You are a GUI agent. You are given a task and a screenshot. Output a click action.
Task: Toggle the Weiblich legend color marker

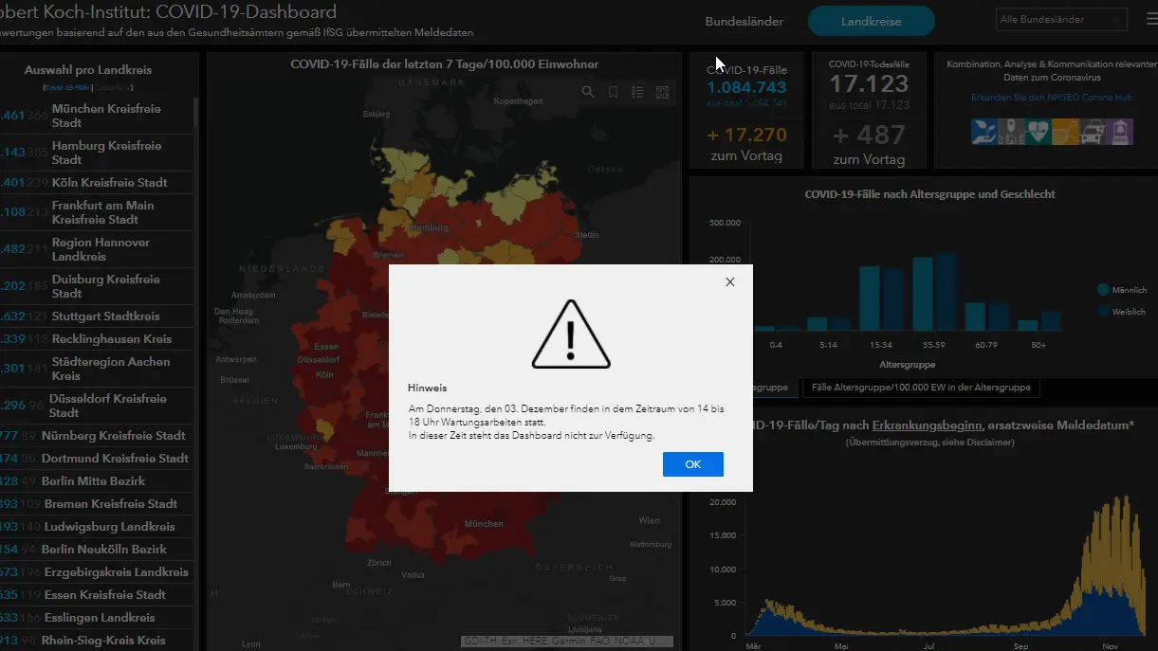(x=1103, y=311)
